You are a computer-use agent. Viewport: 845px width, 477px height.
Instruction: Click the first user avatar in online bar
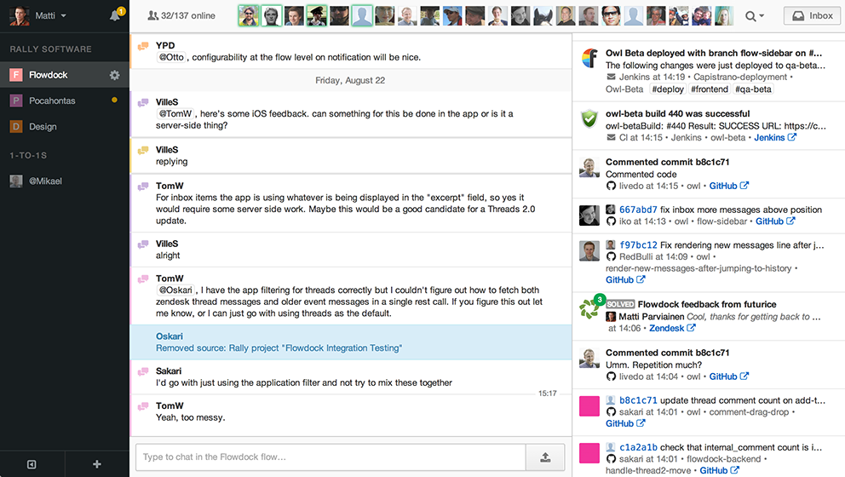point(249,16)
